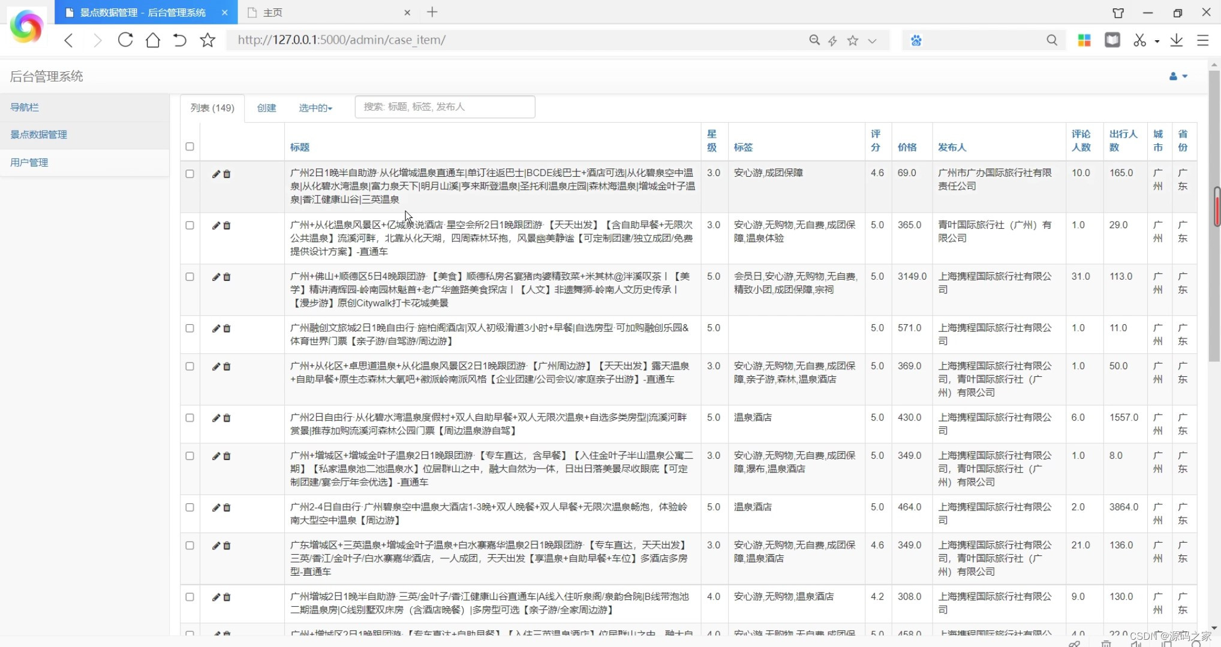Bookmark the page with the star icon
This screenshot has width=1221, height=647.
tap(207, 40)
